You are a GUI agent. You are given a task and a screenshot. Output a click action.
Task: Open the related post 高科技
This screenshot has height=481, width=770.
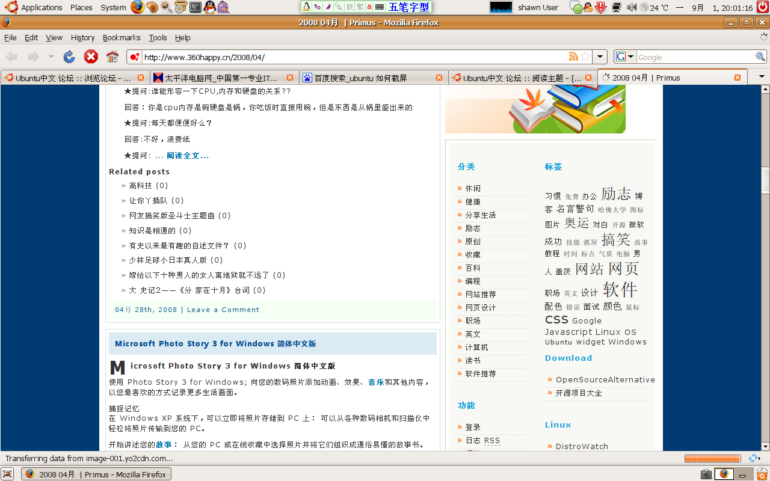tap(140, 186)
